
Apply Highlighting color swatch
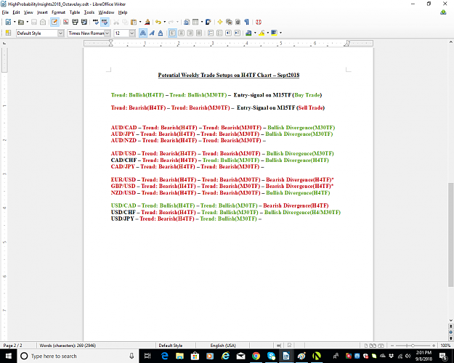pyautogui.click(x=262, y=33)
